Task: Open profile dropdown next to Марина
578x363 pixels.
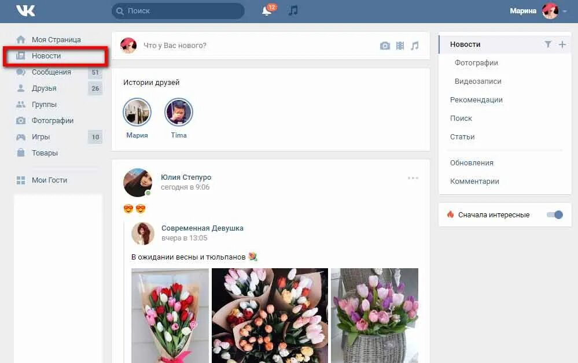Action: pyautogui.click(x=565, y=10)
